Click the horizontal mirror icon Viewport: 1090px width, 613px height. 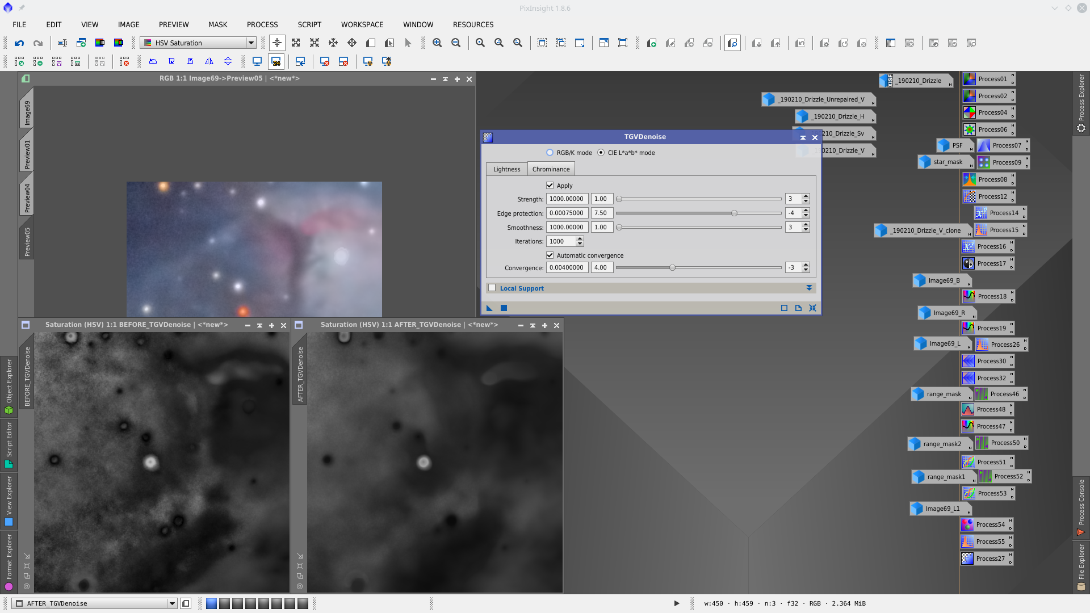pyautogui.click(x=209, y=61)
